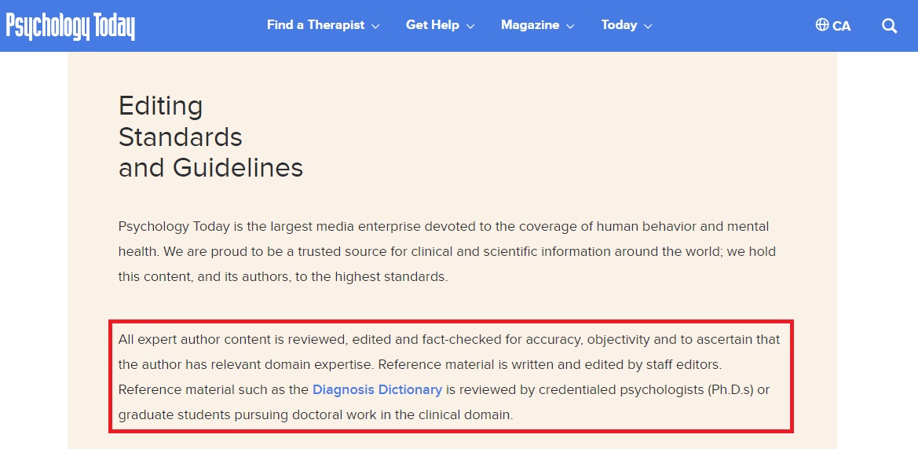Viewport: 918px width, 449px height.
Task: Click the Psychology Today logo
Action: pyautogui.click(x=71, y=26)
